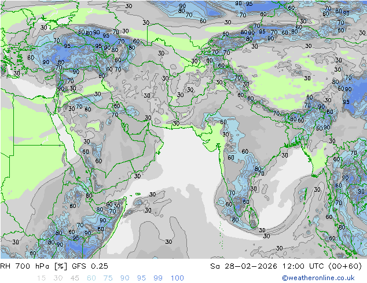Click the "RH 700 hPa [%]" chart title
Image resolution: width=367 pixels, height=283 pixels.
coord(34,266)
